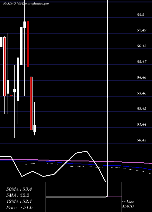Click the NASDAQ NWE munafasutra.pro title text
The height and width of the screenshot is (212, 152).
pyautogui.click(x=26, y=4)
